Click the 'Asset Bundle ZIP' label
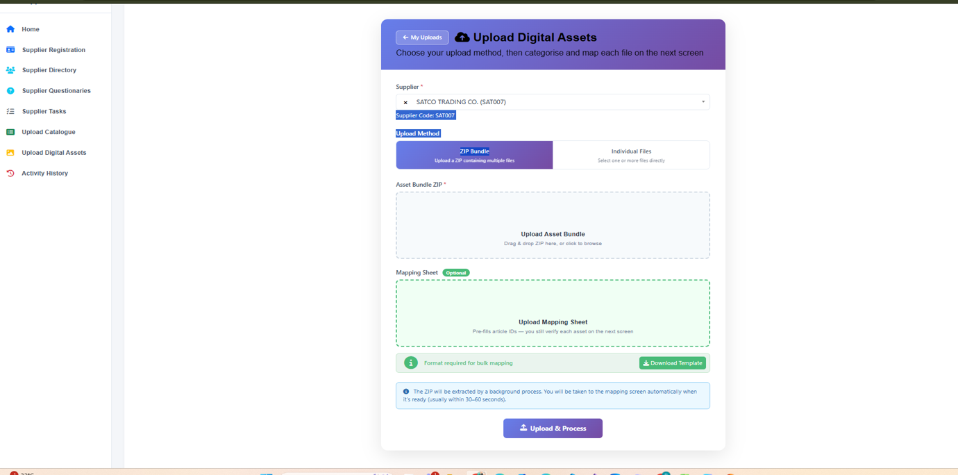Viewport: 958px width, 475px height. [419, 185]
